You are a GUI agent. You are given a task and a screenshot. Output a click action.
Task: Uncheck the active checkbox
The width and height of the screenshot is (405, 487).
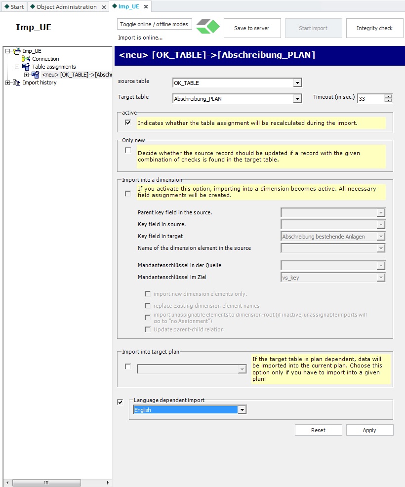pyautogui.click(x=128, y=122)
